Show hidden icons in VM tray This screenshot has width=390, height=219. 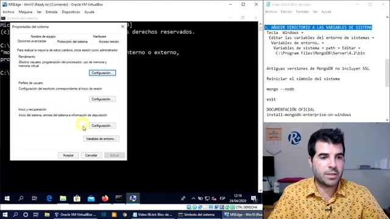point(193,198)
